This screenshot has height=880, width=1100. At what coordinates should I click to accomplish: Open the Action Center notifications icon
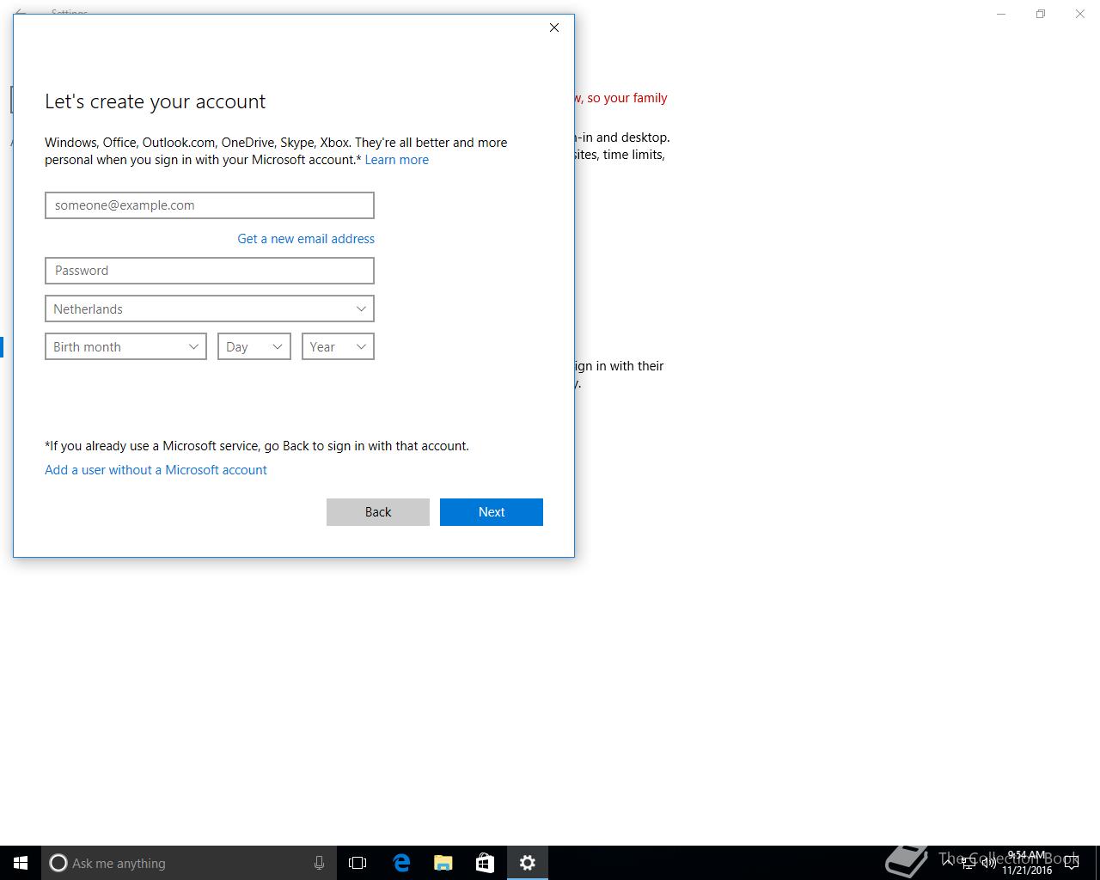[1072, 863]
